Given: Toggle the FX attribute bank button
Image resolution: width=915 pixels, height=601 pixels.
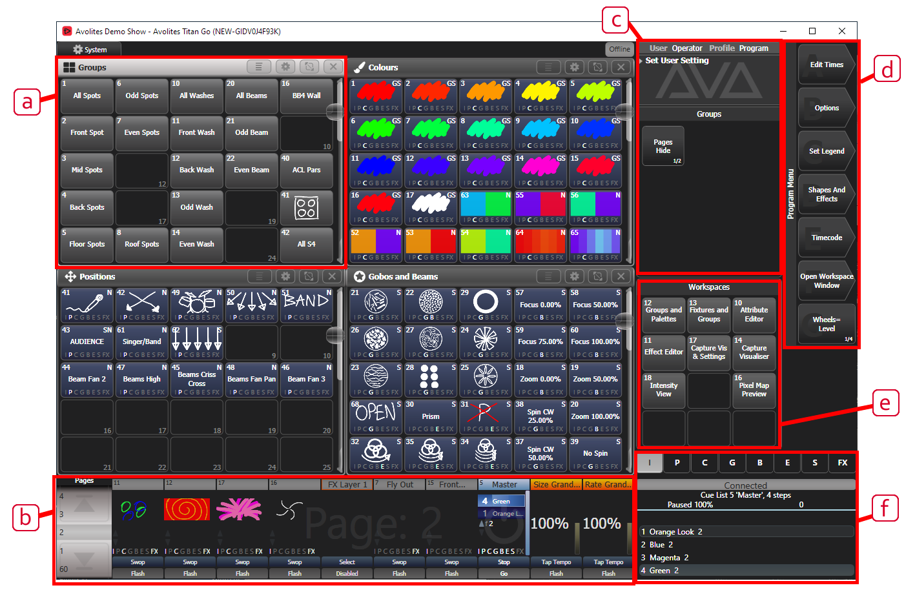Looking at the screenshot, I should [842, 463].
